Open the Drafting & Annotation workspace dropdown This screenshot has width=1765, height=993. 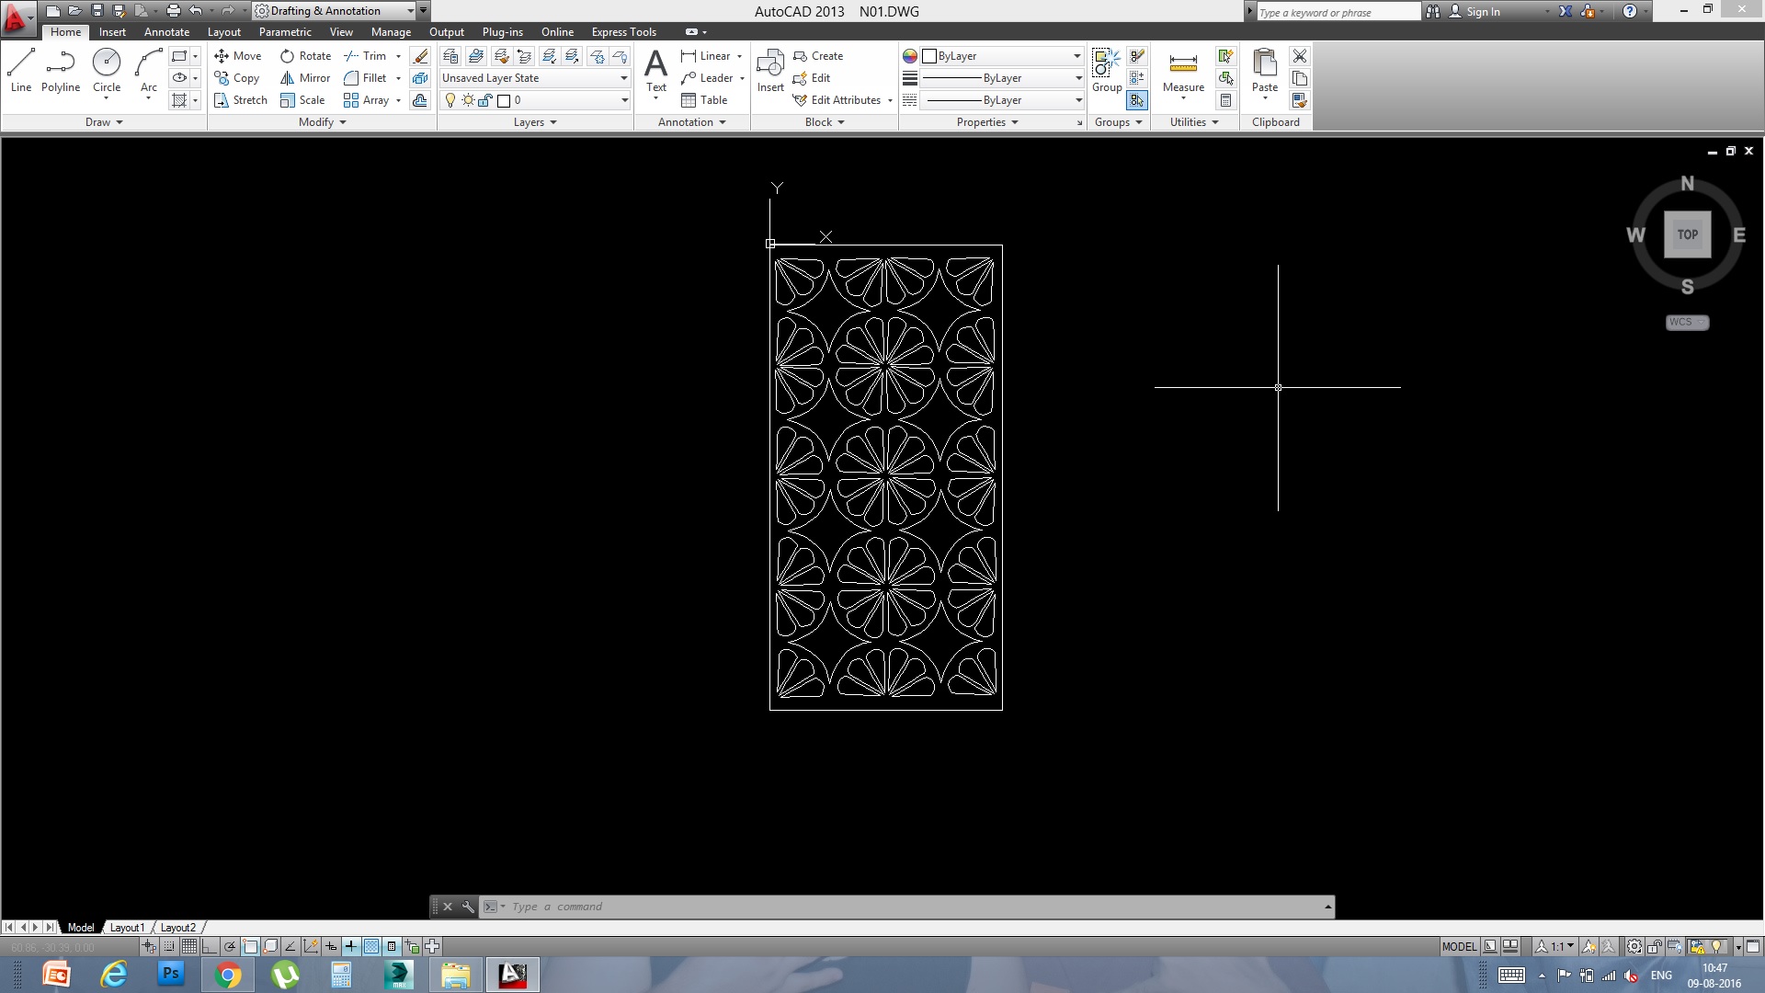[335, 11]
